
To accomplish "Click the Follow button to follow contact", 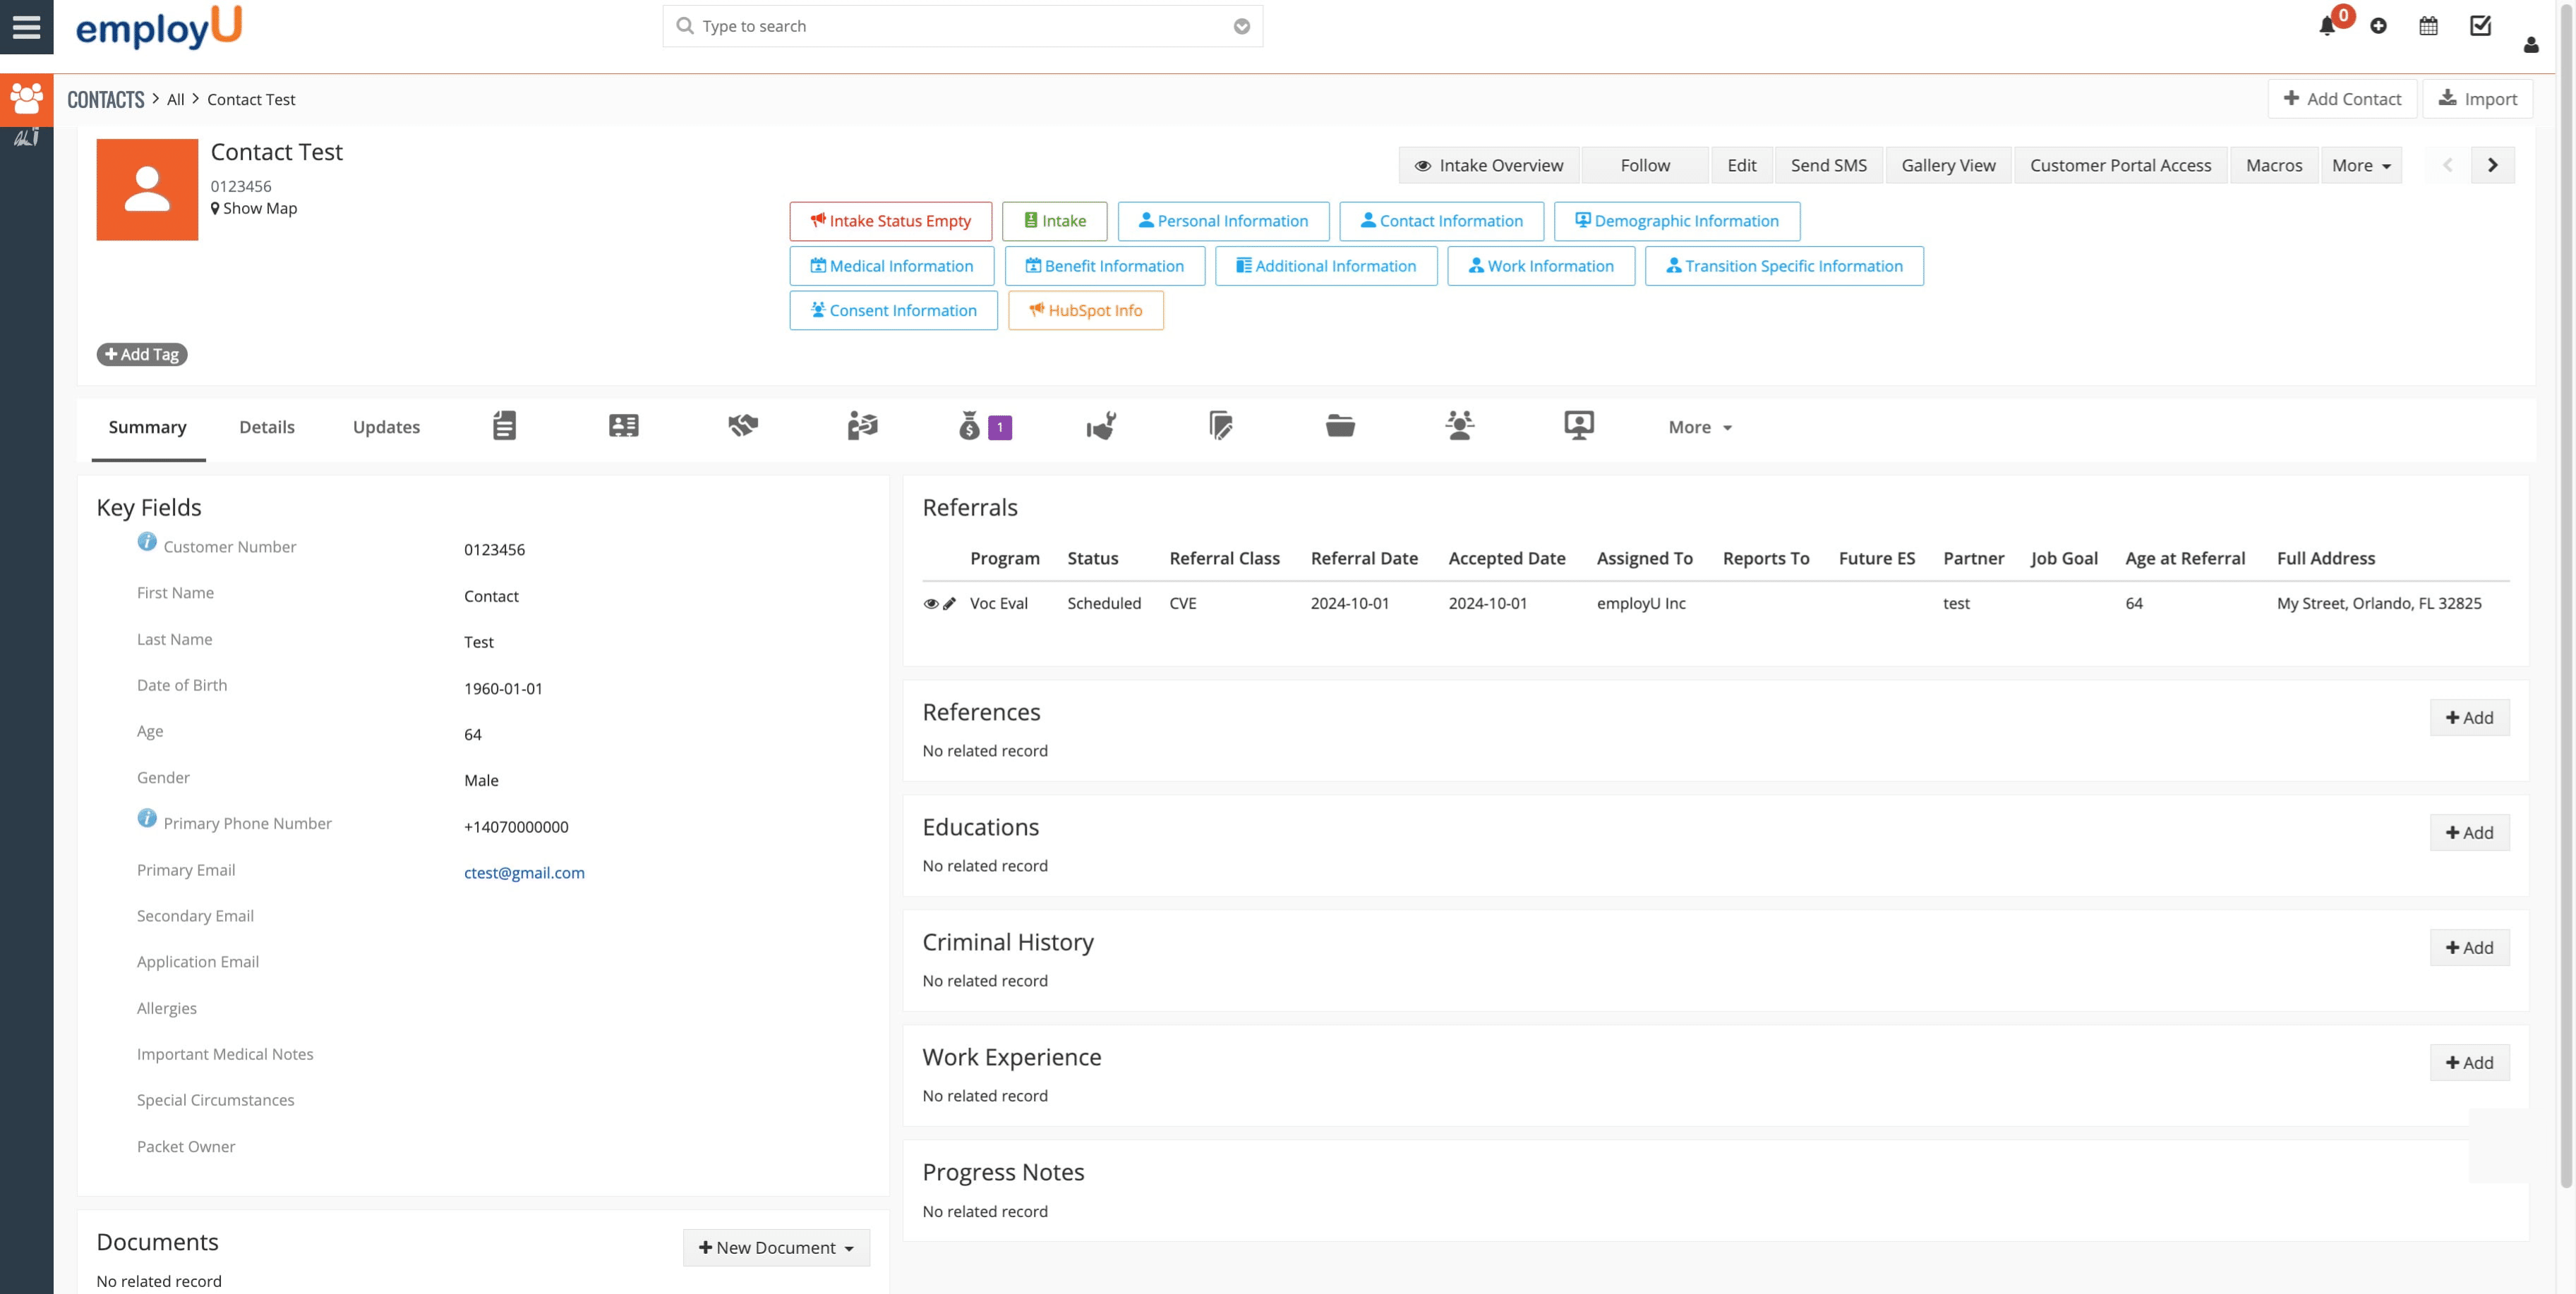I will [1645, 166].
